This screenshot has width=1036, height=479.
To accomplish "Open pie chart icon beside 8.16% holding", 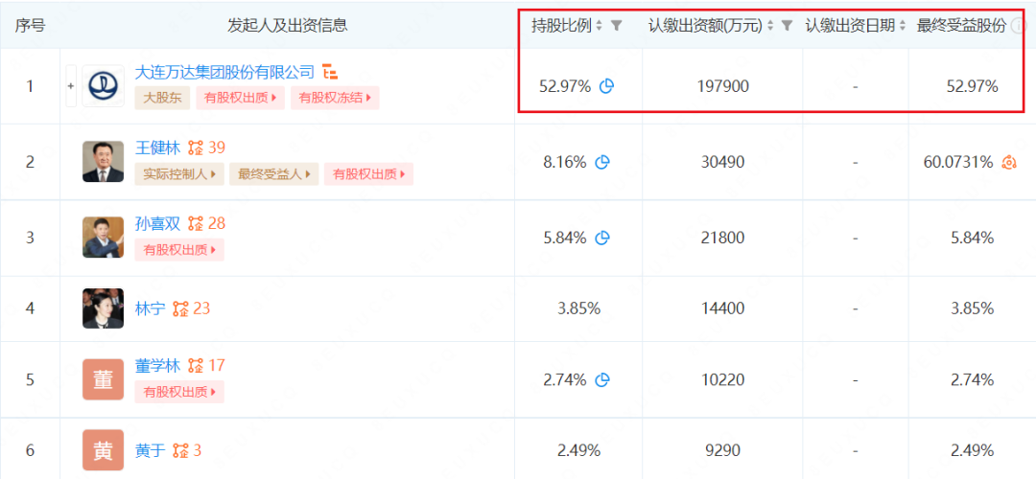I will click(x=601, y=162).
